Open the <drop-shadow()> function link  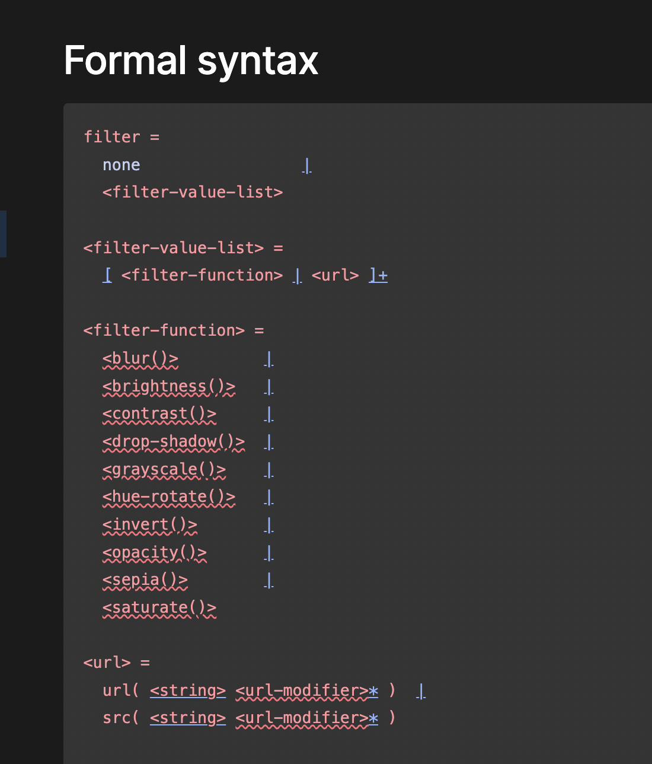click(x=174, y=442)
